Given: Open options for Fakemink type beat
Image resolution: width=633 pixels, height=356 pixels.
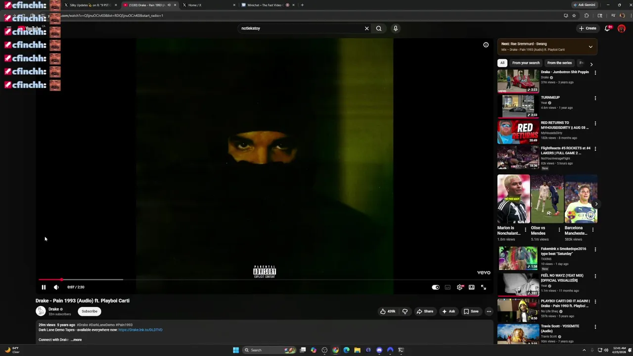Looking at the screenshot, I should 595,250.
